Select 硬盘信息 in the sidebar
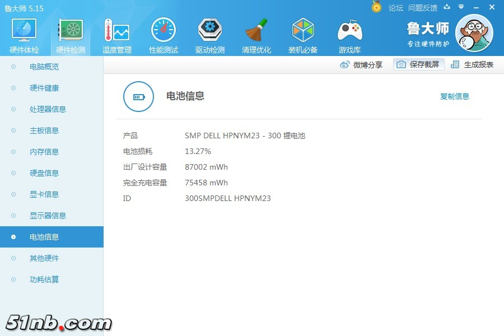Screen dimensions: 504x336 click(x=44, y=173)
